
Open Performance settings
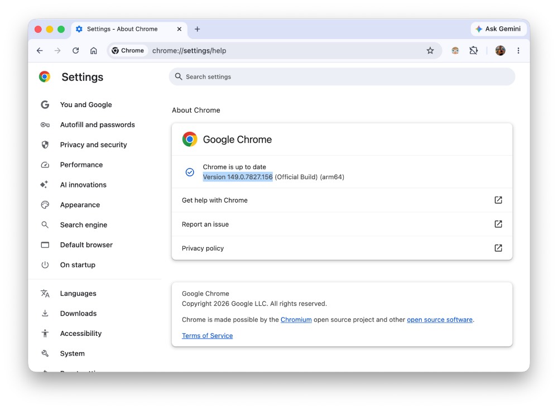(81, 165)
